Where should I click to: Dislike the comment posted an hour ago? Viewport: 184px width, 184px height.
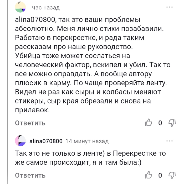click(x=171, y=123)
